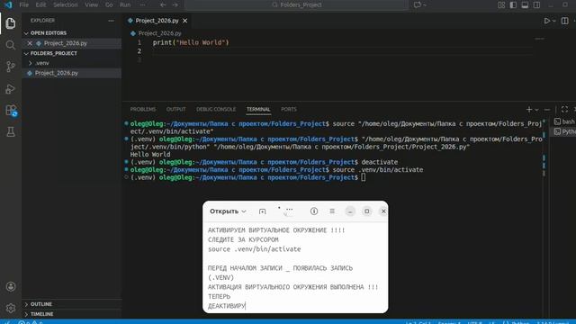Expand the OUTLINE section
Viewport: 576px width, 324px height.
[x=41, y=304]
